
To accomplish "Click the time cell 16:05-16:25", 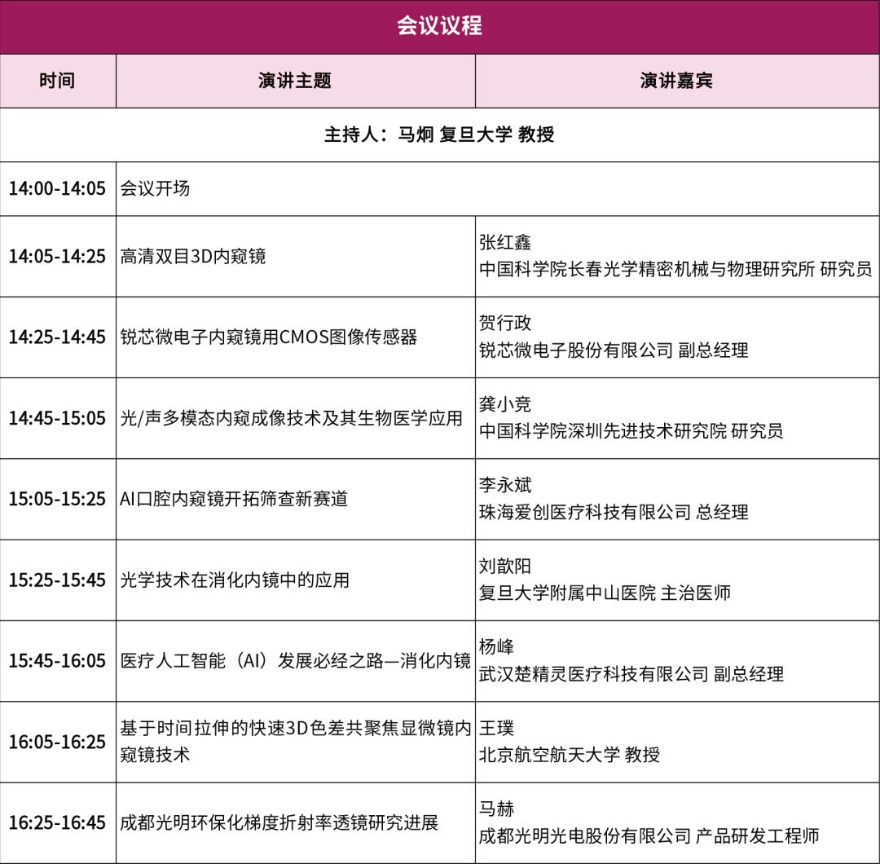I will pos(57,743).
